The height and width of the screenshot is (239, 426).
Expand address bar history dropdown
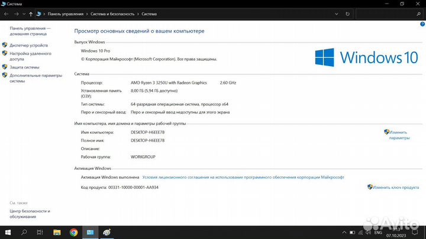point(336,14)
